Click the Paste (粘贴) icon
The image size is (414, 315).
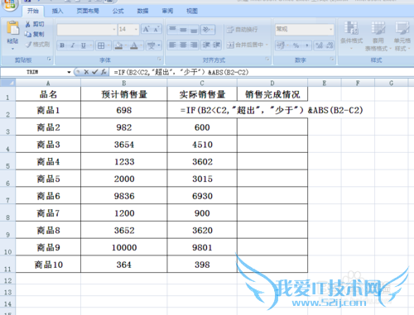click(x=12, y=29)
